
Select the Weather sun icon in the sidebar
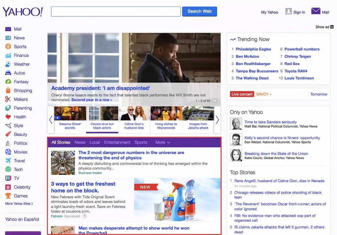(x=8, y=64)
